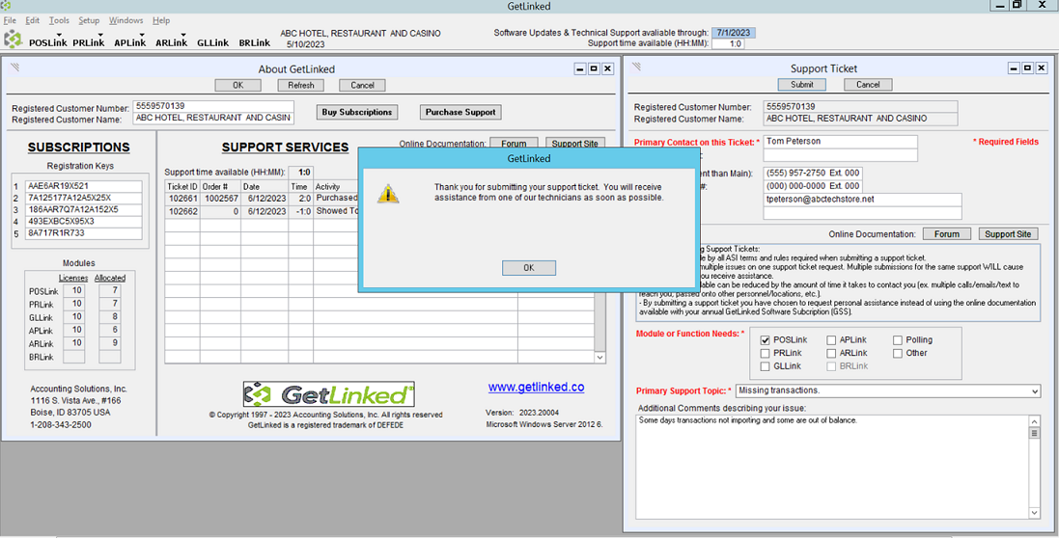Open the Help menu
The width and height of the screenshot is (1059, 538).
click(161, 20)
